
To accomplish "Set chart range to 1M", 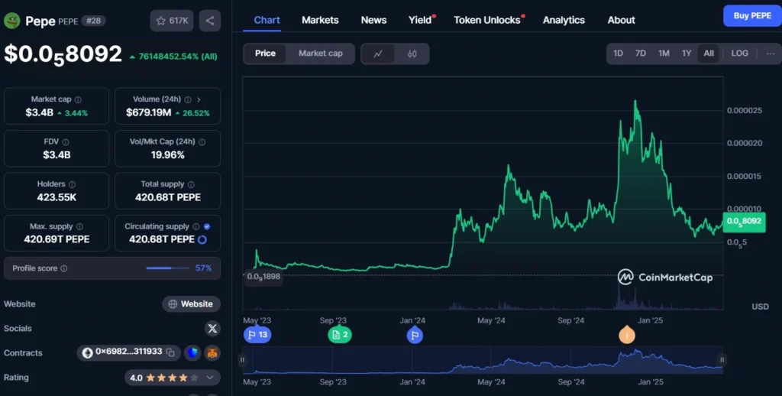I will tap(664, 54).
